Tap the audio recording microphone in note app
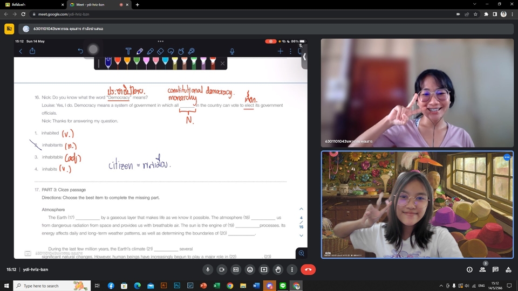Image resolution: width=518 pixels, height=291 pixels. (232, 51)
